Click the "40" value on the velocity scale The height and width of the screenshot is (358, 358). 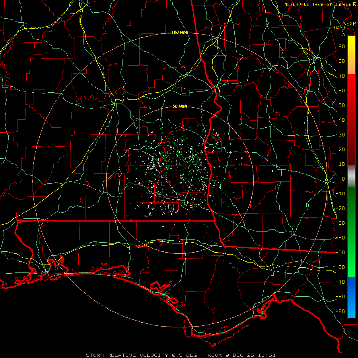pos(342,120)
